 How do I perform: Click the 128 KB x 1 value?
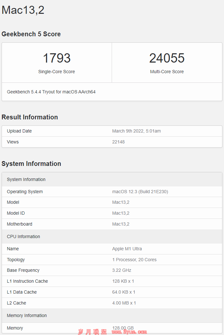(x=123, y=281)
